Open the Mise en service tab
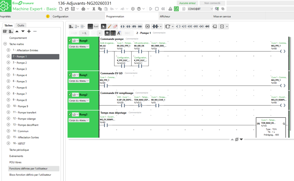The width and height of the screenshot is (294, 181). tap(222, 17)
